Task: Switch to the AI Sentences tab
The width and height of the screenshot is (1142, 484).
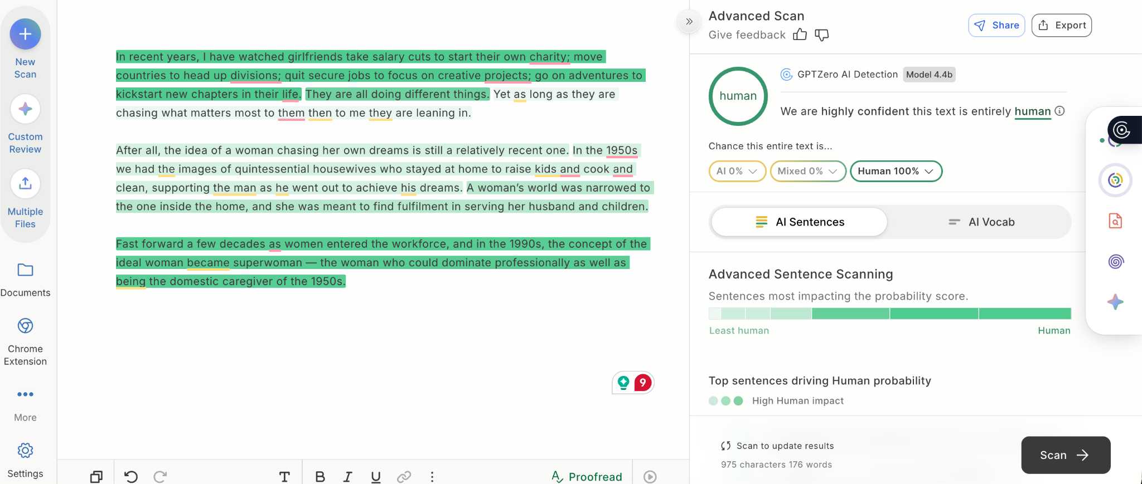Action: [x=799, y=222]
